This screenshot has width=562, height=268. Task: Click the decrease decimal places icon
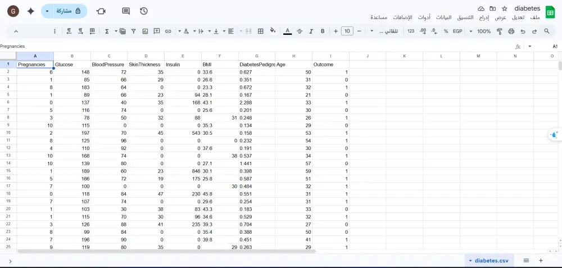434,31
